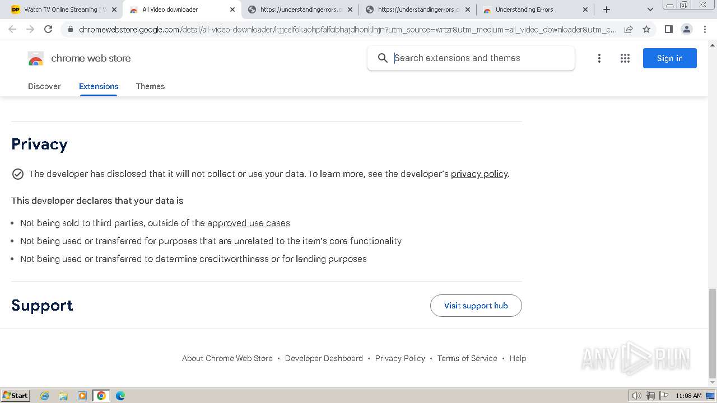Reload the current page
The width and height of the screenshot is (717, 403).
point(48,29)
